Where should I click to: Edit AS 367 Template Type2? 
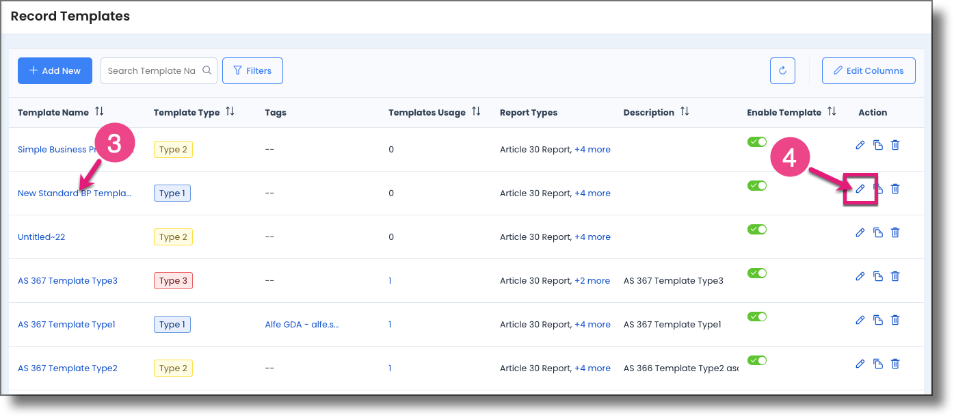click(860, 364)
